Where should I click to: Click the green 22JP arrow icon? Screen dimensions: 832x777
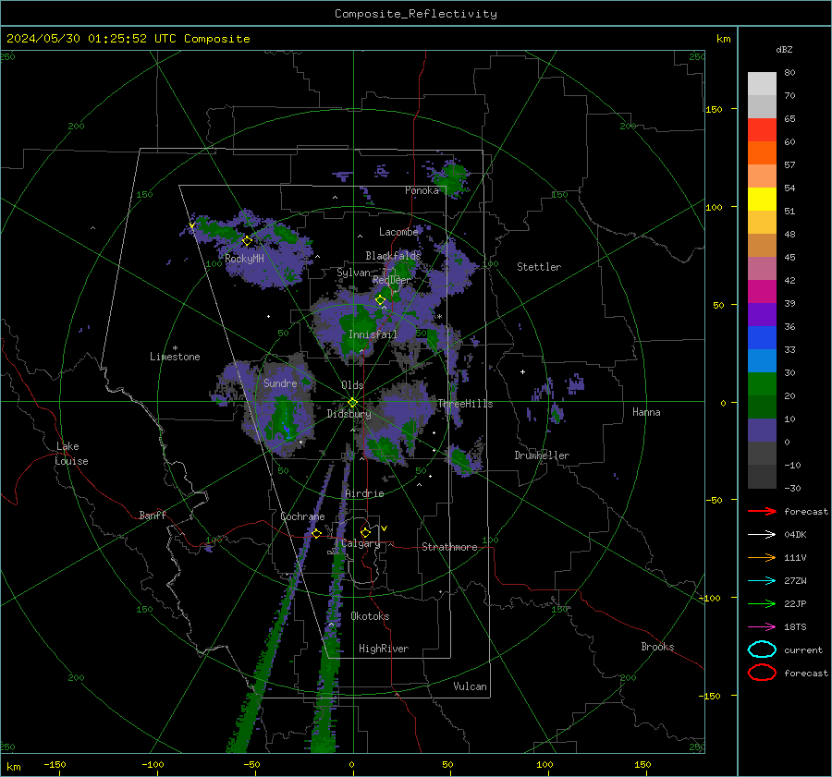762,603
